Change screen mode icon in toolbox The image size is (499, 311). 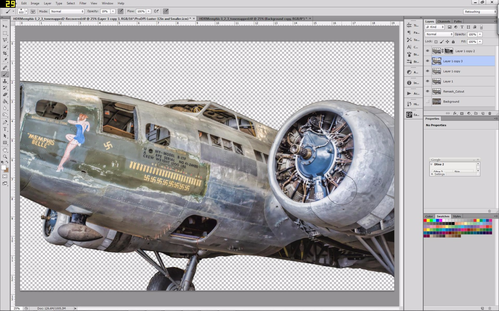[x=5, y=183]
